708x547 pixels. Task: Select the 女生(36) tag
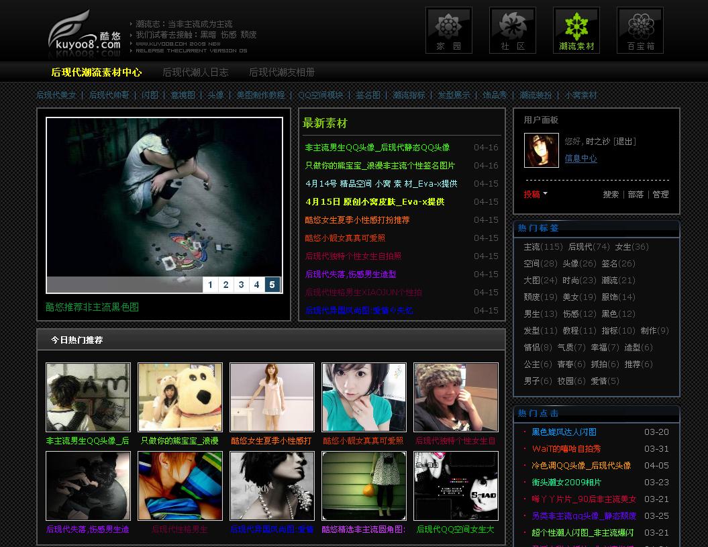tap(631, 246)
